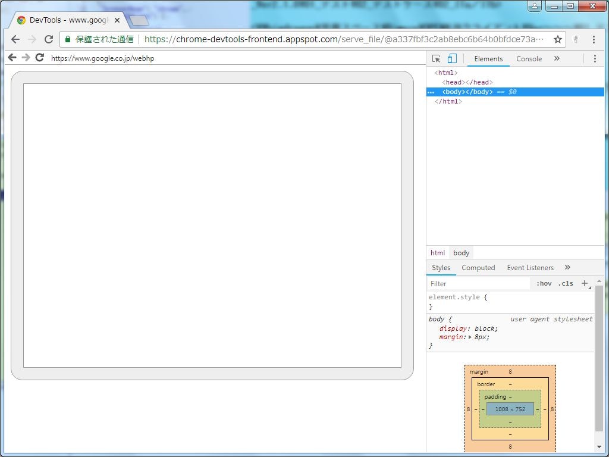
Task: Open Chrome main menu (three dots)
Action: 594,39
